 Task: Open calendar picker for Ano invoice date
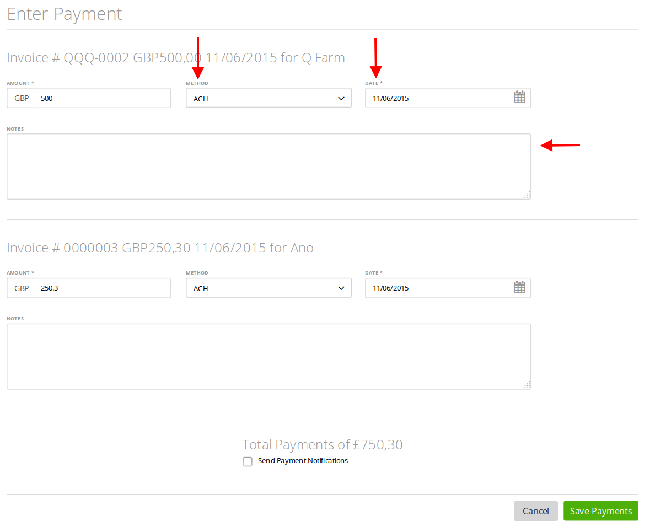click(x=519, y=287)
